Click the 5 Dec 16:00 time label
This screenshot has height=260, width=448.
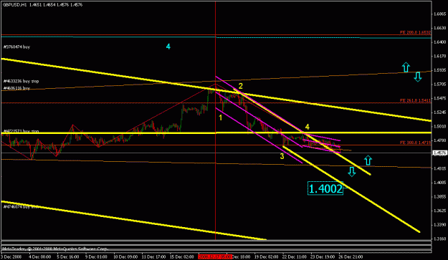pos(67,257)
